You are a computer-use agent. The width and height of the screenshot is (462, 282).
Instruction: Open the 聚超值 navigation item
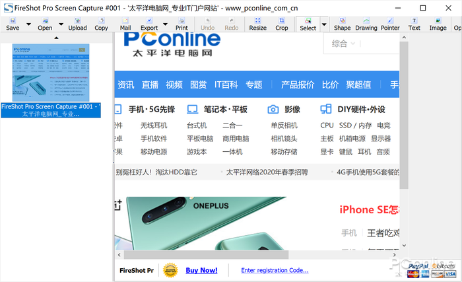tap(358, 85)
